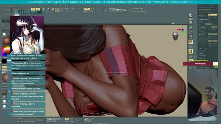Click the Zoom canvas icon
Viewport: 221px width, 124px height.
(191, 28)
